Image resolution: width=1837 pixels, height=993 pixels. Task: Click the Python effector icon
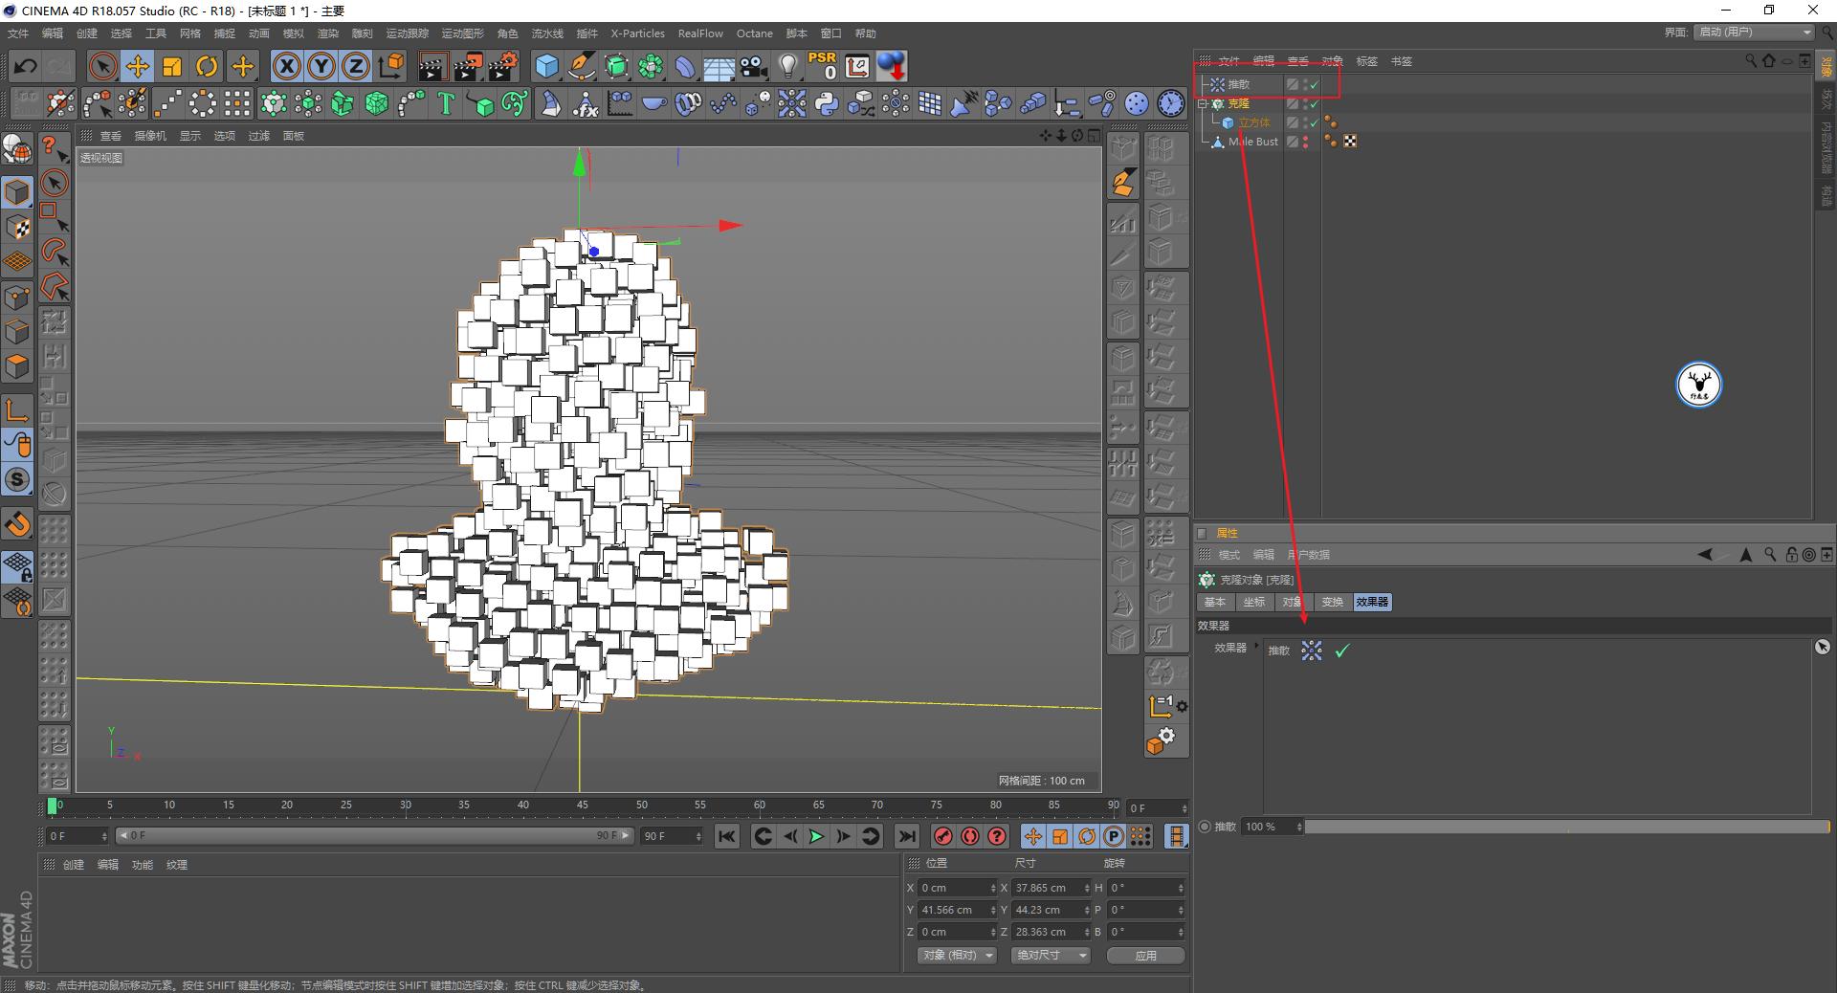(827, 103)
